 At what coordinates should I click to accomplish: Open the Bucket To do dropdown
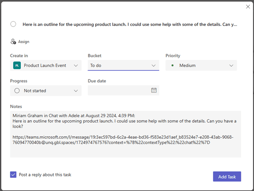(124, 65)
